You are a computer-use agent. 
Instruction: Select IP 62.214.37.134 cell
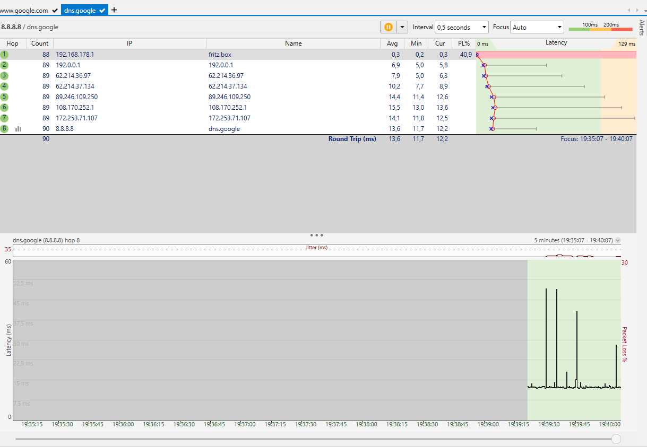75,86
